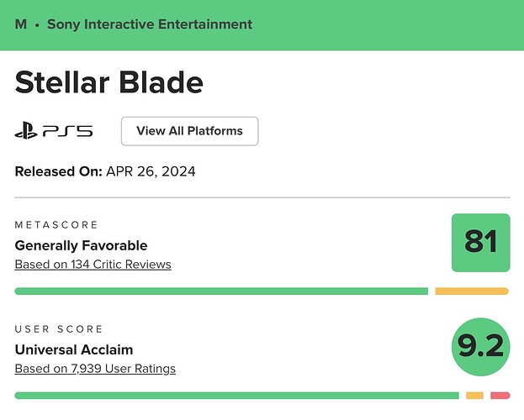Click the Universal Acclaim verdict text

74,349
